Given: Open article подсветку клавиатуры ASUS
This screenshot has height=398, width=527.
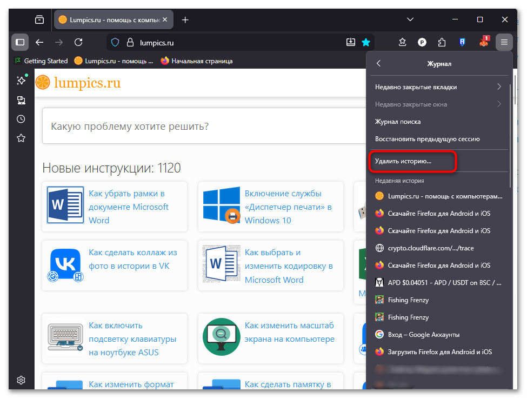Looking at the screenshot, I should coord(132,339).
